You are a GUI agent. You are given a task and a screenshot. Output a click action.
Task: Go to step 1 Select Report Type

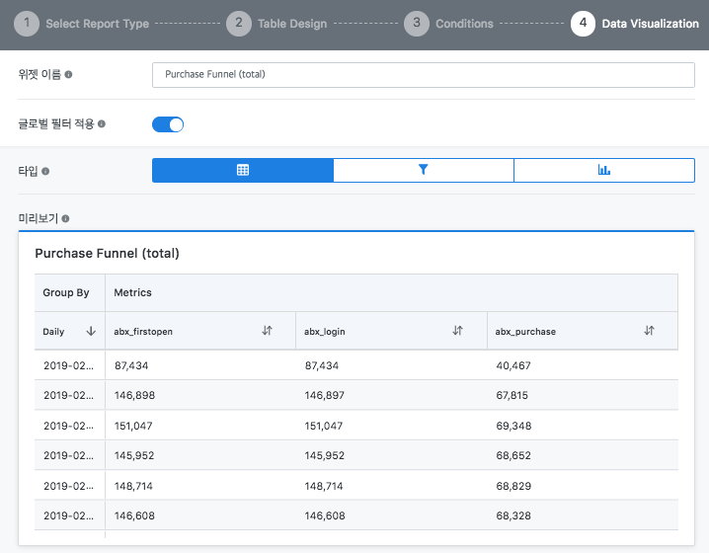[81, 24]
